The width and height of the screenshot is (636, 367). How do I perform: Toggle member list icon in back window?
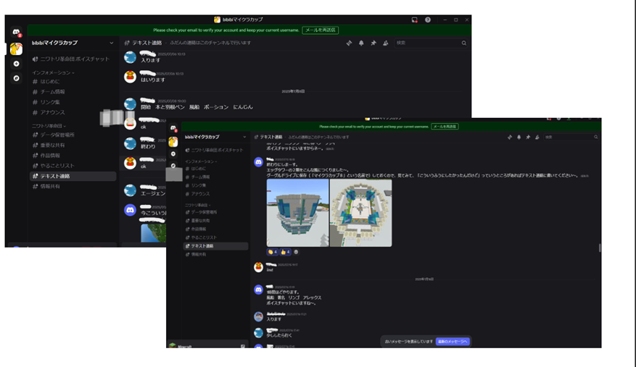(385, 43)
